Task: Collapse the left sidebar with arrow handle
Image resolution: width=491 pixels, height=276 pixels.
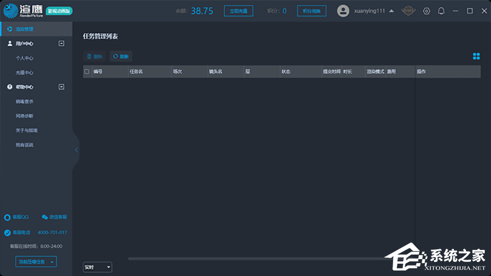Action: pyautogui.click(x=76, y=150)
